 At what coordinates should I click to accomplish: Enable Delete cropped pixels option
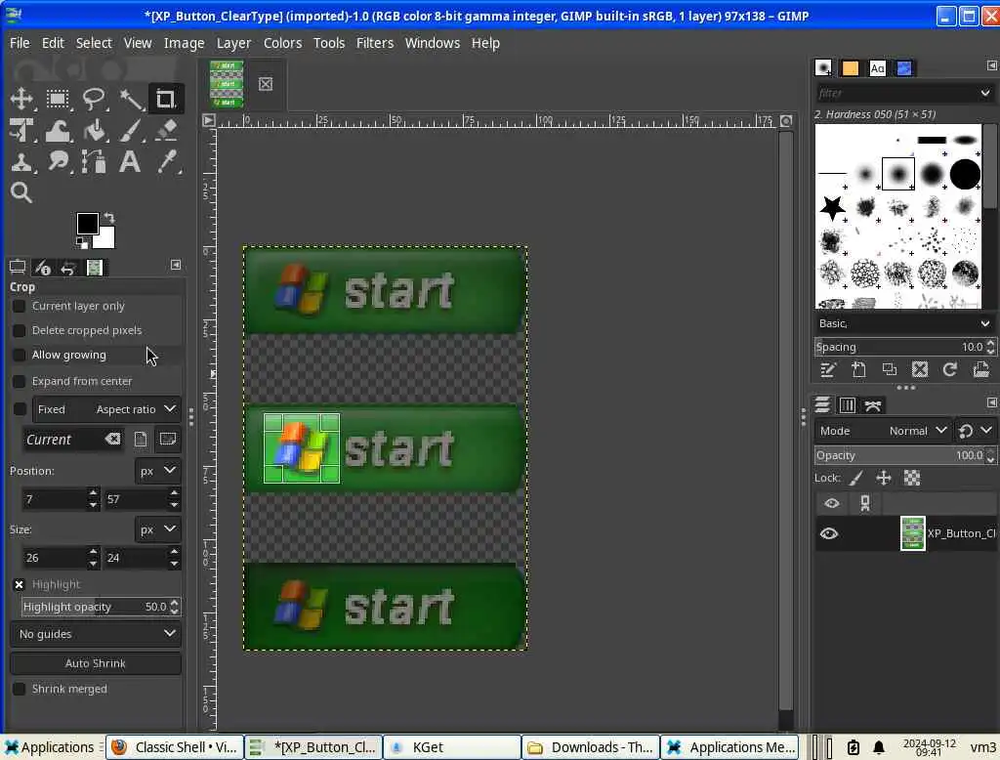point(20,330)
